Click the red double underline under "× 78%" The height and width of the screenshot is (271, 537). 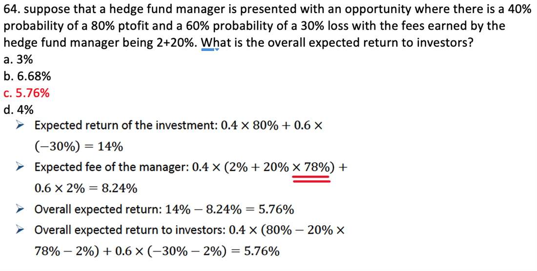click(x=311, y=179)
